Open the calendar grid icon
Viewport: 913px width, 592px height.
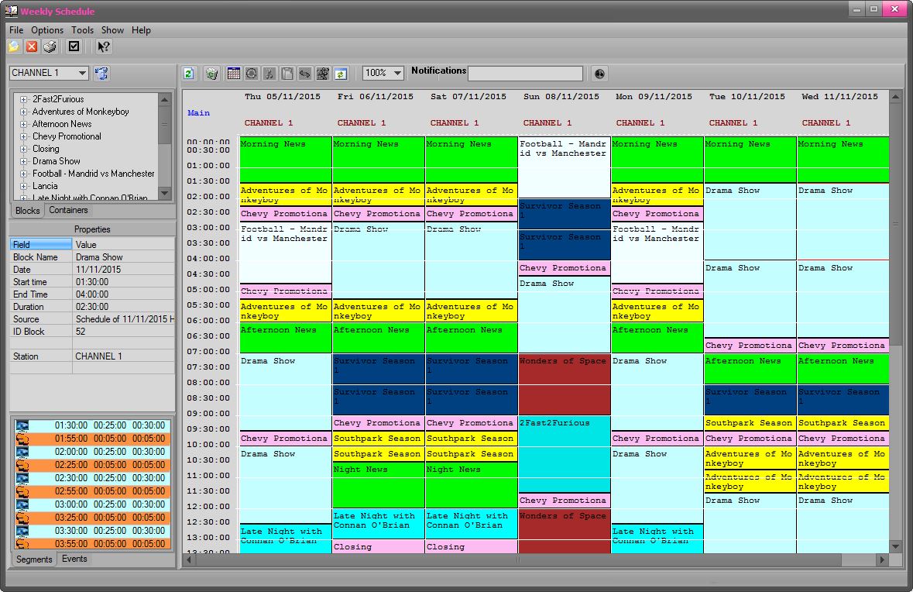click(233, 73)
